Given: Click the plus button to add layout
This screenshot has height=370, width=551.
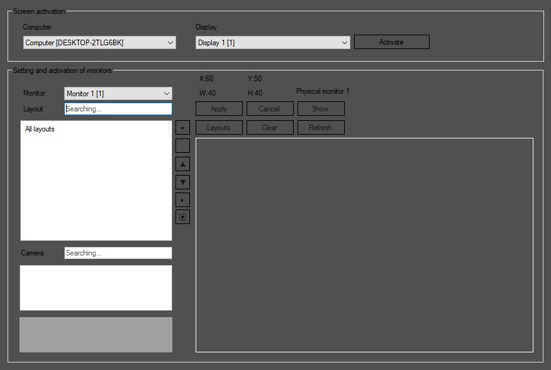Looking at the screenshot, I should pyautogui.click(x=182, y=128).
